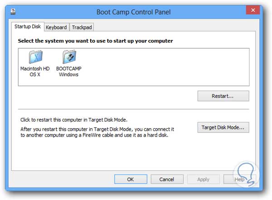Open the Keyboard tab
This screenshot has width=272, height=200.
[x=56, y=27]
